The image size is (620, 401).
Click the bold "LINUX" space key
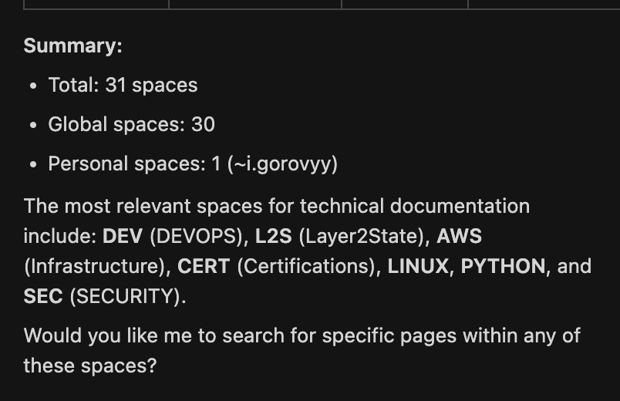click(x=418, y=266)
